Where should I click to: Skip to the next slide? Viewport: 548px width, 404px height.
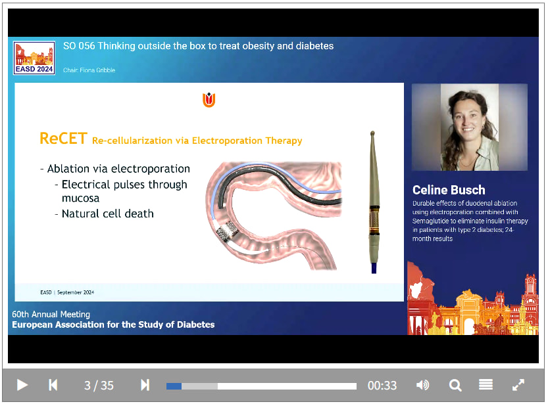coord(145,385)
